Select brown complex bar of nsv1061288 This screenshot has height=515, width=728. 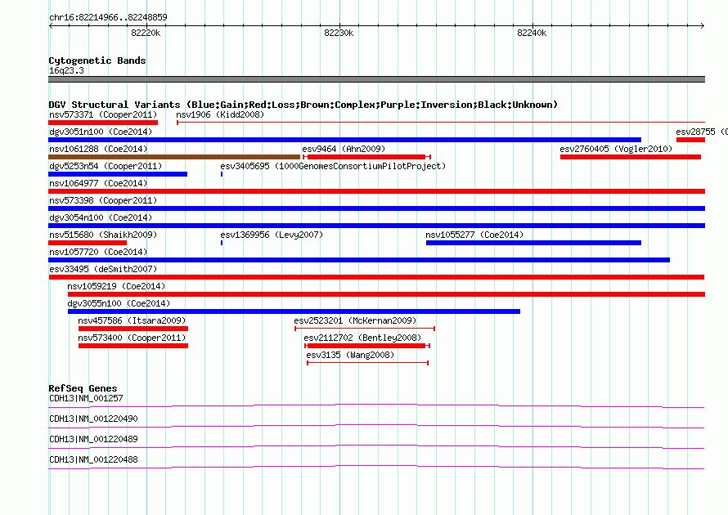pos(174,157)
